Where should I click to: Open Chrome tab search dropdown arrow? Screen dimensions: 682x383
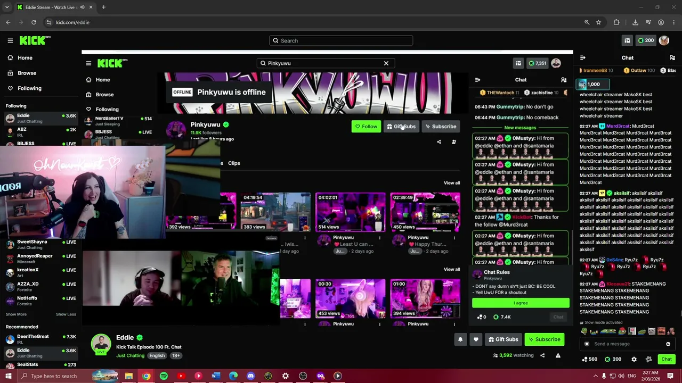7,7
